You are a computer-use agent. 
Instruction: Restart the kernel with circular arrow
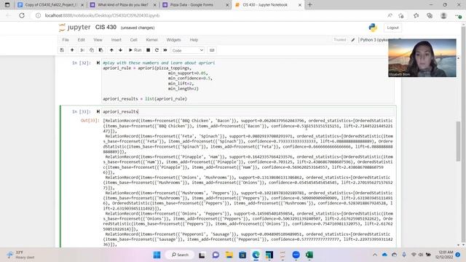[157, 50]
